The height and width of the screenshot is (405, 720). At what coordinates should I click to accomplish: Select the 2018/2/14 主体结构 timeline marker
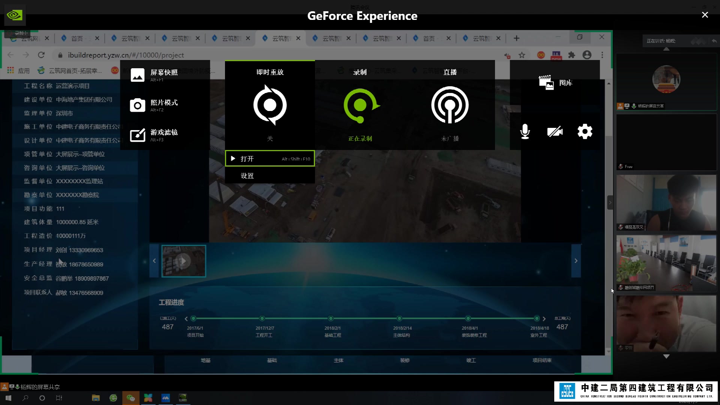(x=399, y=318)
